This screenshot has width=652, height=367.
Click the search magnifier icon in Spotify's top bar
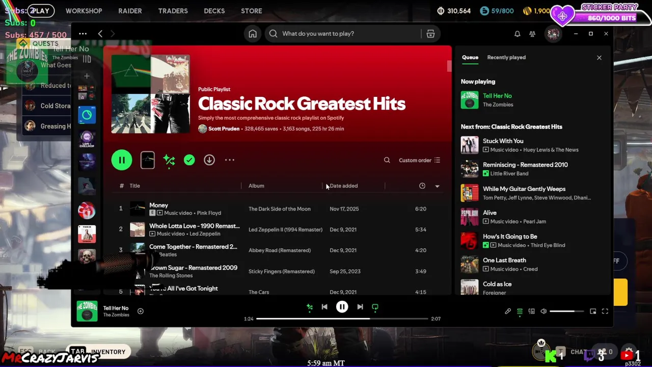[274, 34]
